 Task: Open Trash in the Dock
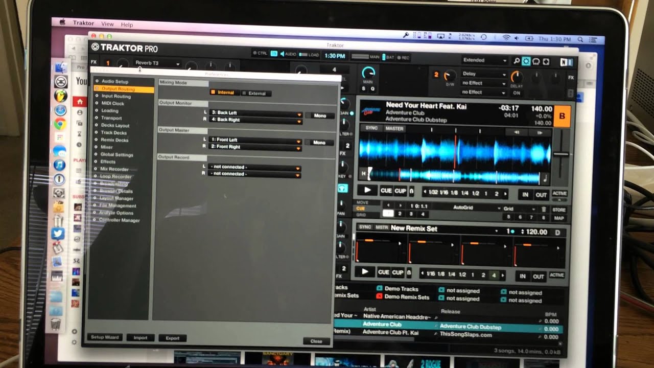point(56,324)
